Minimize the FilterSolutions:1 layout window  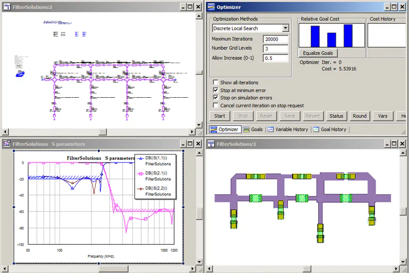(x=387, y=144)
